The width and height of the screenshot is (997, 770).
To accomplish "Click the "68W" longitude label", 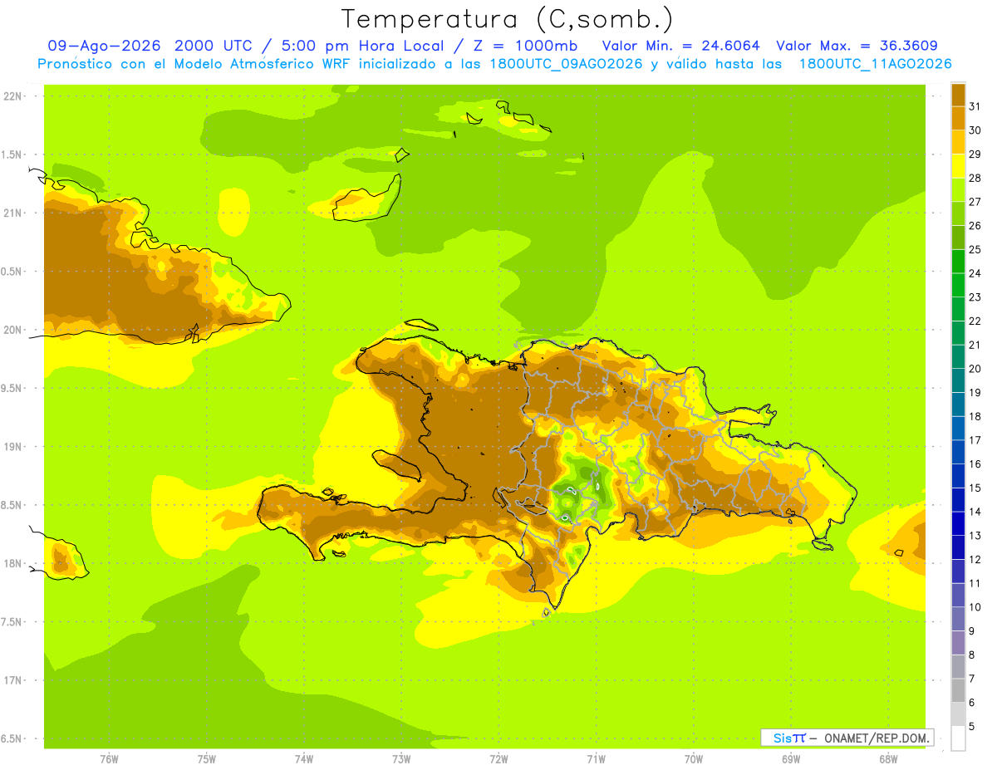I will pos(887,759).
